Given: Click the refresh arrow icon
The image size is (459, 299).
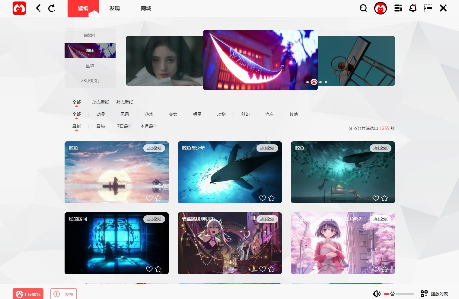Looking at the screenshot, I should click(52, 8).
